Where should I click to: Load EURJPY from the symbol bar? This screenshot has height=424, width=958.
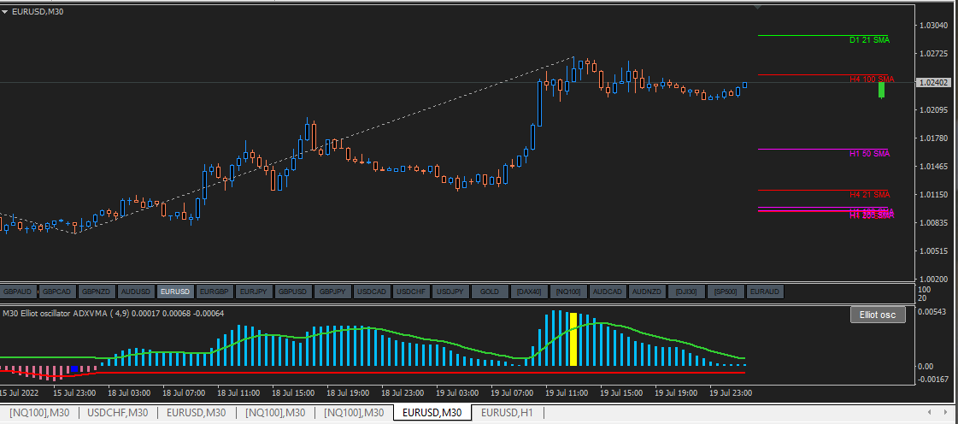tap(254, 292)
